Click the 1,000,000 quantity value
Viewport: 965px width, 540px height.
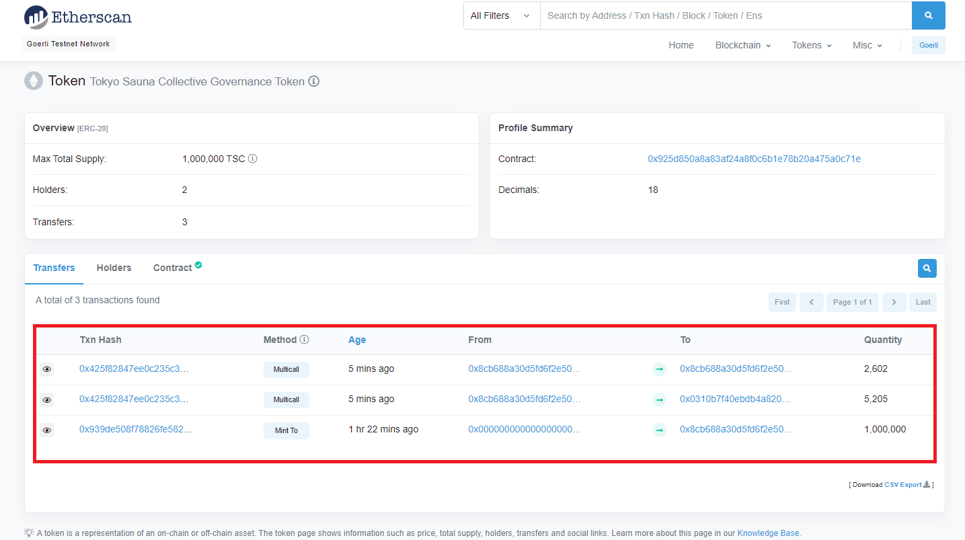click(885, 429)
